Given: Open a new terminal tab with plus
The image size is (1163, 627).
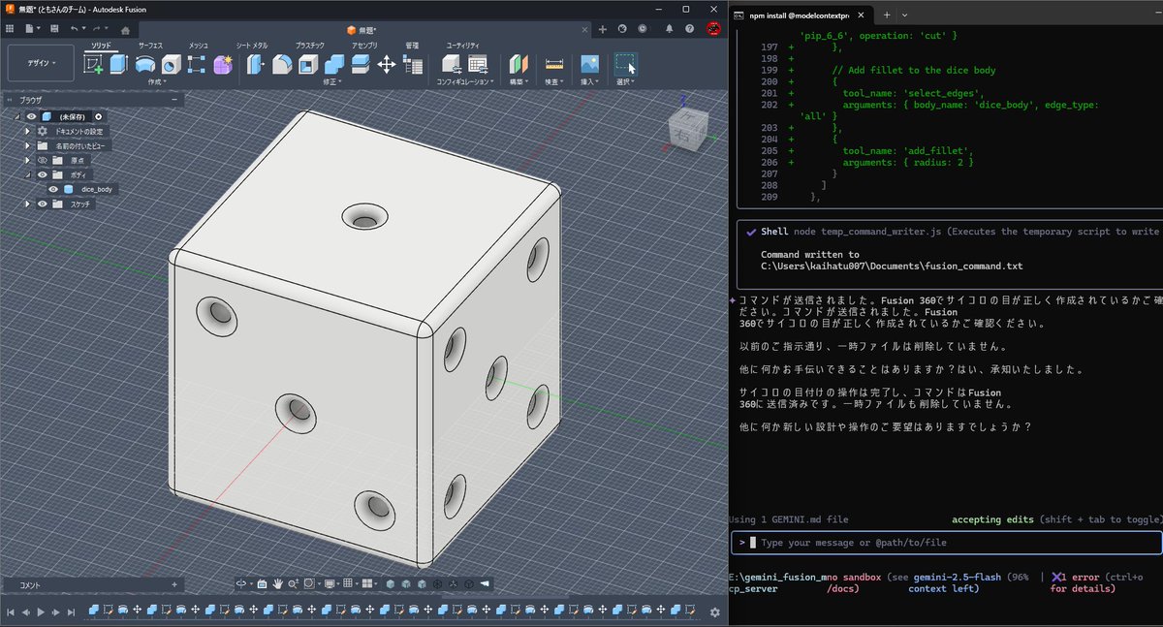Looking at the screenshot, I should (887, 16).
